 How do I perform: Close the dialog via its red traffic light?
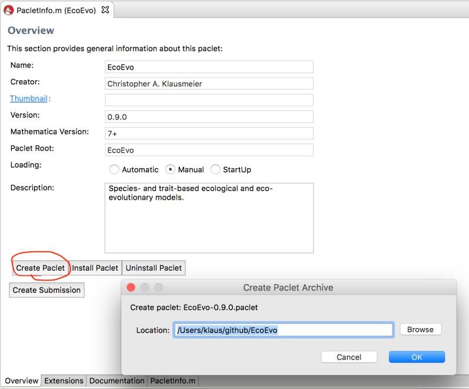(x=131, y=288)
